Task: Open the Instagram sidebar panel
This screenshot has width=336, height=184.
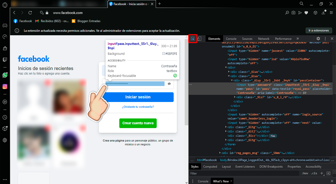Action: (5, 86)
